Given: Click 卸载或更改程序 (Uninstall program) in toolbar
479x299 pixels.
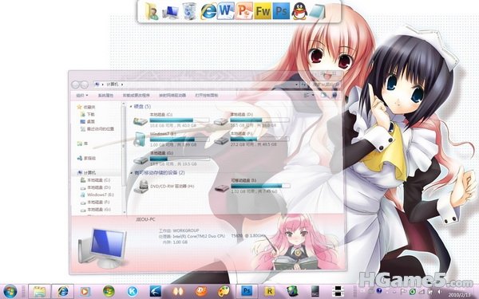Looking at the screenshot, I should tap(137, 96).
